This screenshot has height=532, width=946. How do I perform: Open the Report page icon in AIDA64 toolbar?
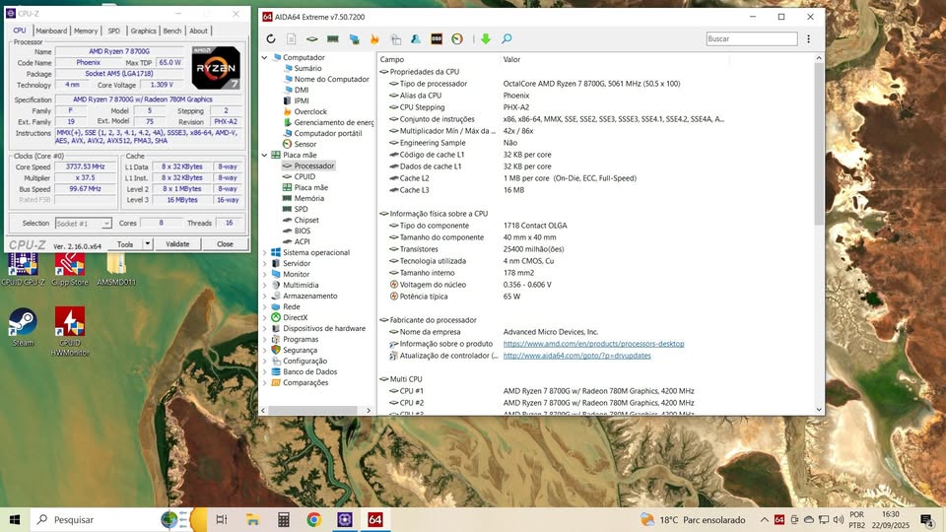(x=291, y=38)
